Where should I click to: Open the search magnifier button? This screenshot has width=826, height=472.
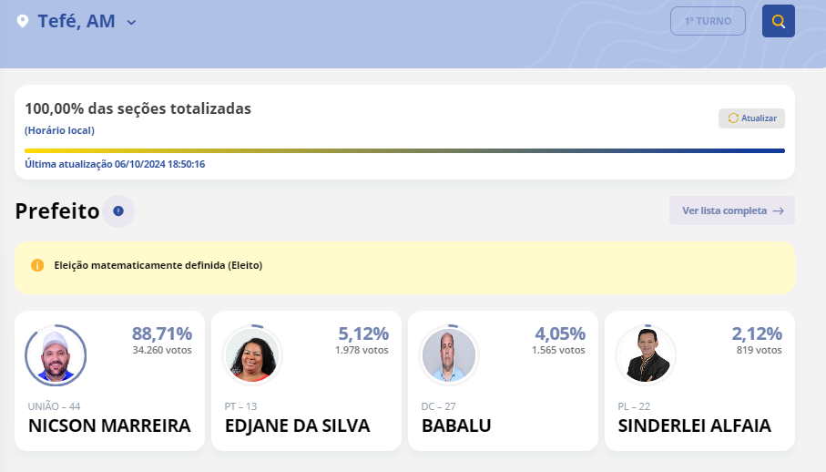click(778, 21)
